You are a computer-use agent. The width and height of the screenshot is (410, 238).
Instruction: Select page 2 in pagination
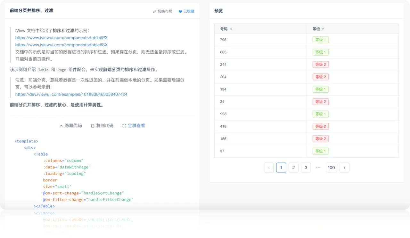(x=293, y=168)
